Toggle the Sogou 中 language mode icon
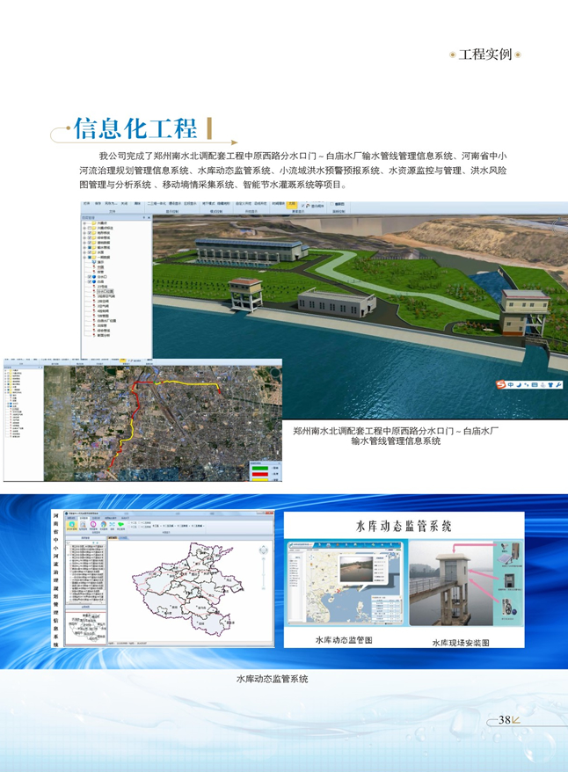 tap(512, 385)
